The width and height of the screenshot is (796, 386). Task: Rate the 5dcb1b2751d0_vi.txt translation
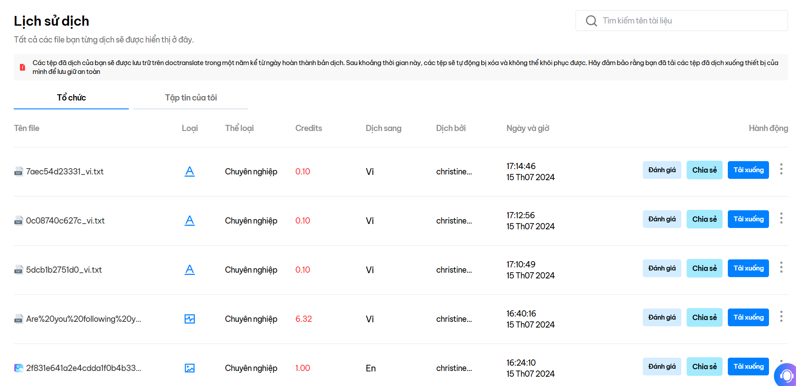click(x=661, y=268)
